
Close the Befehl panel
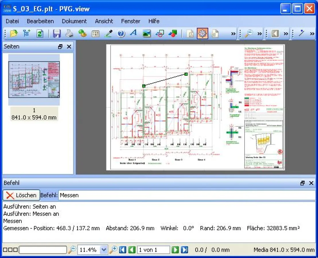(x=311, y=183)
